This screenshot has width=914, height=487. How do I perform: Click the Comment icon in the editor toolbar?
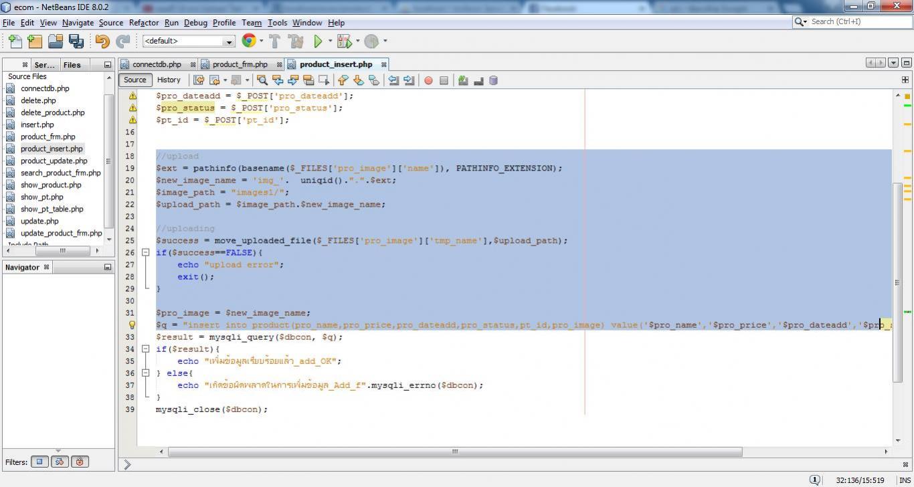463,80
